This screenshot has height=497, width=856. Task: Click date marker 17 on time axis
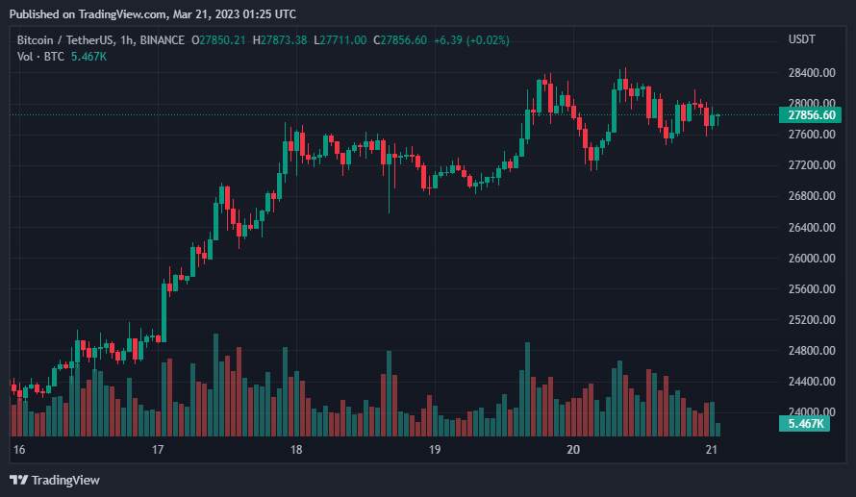[x=158, y=450]
